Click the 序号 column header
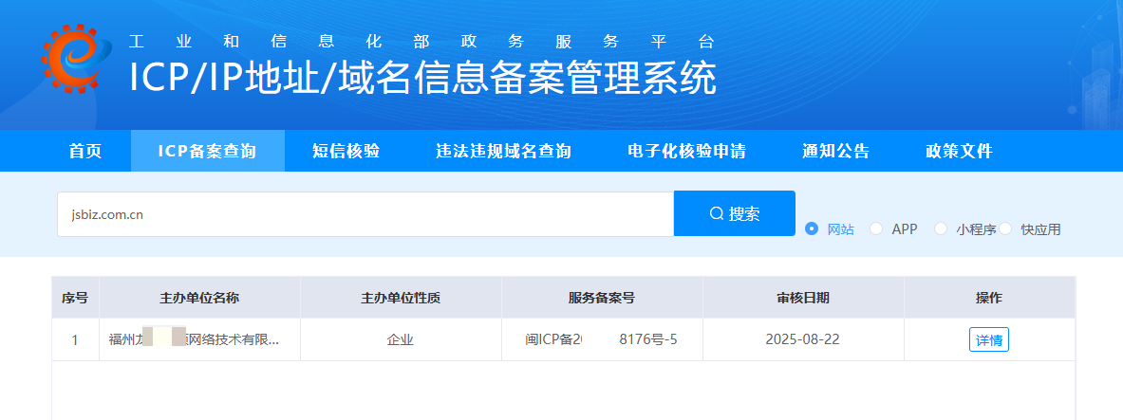The image size is (1123, 420). click(x=75, y=298)
